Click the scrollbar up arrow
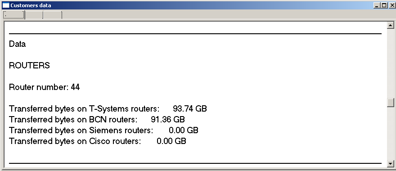396x171 pixels. coord(391,25)
